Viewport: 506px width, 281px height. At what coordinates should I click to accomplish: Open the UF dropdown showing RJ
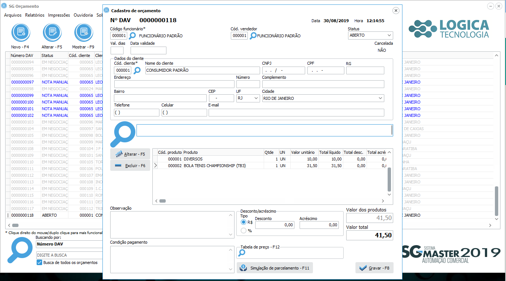(248, 98)
